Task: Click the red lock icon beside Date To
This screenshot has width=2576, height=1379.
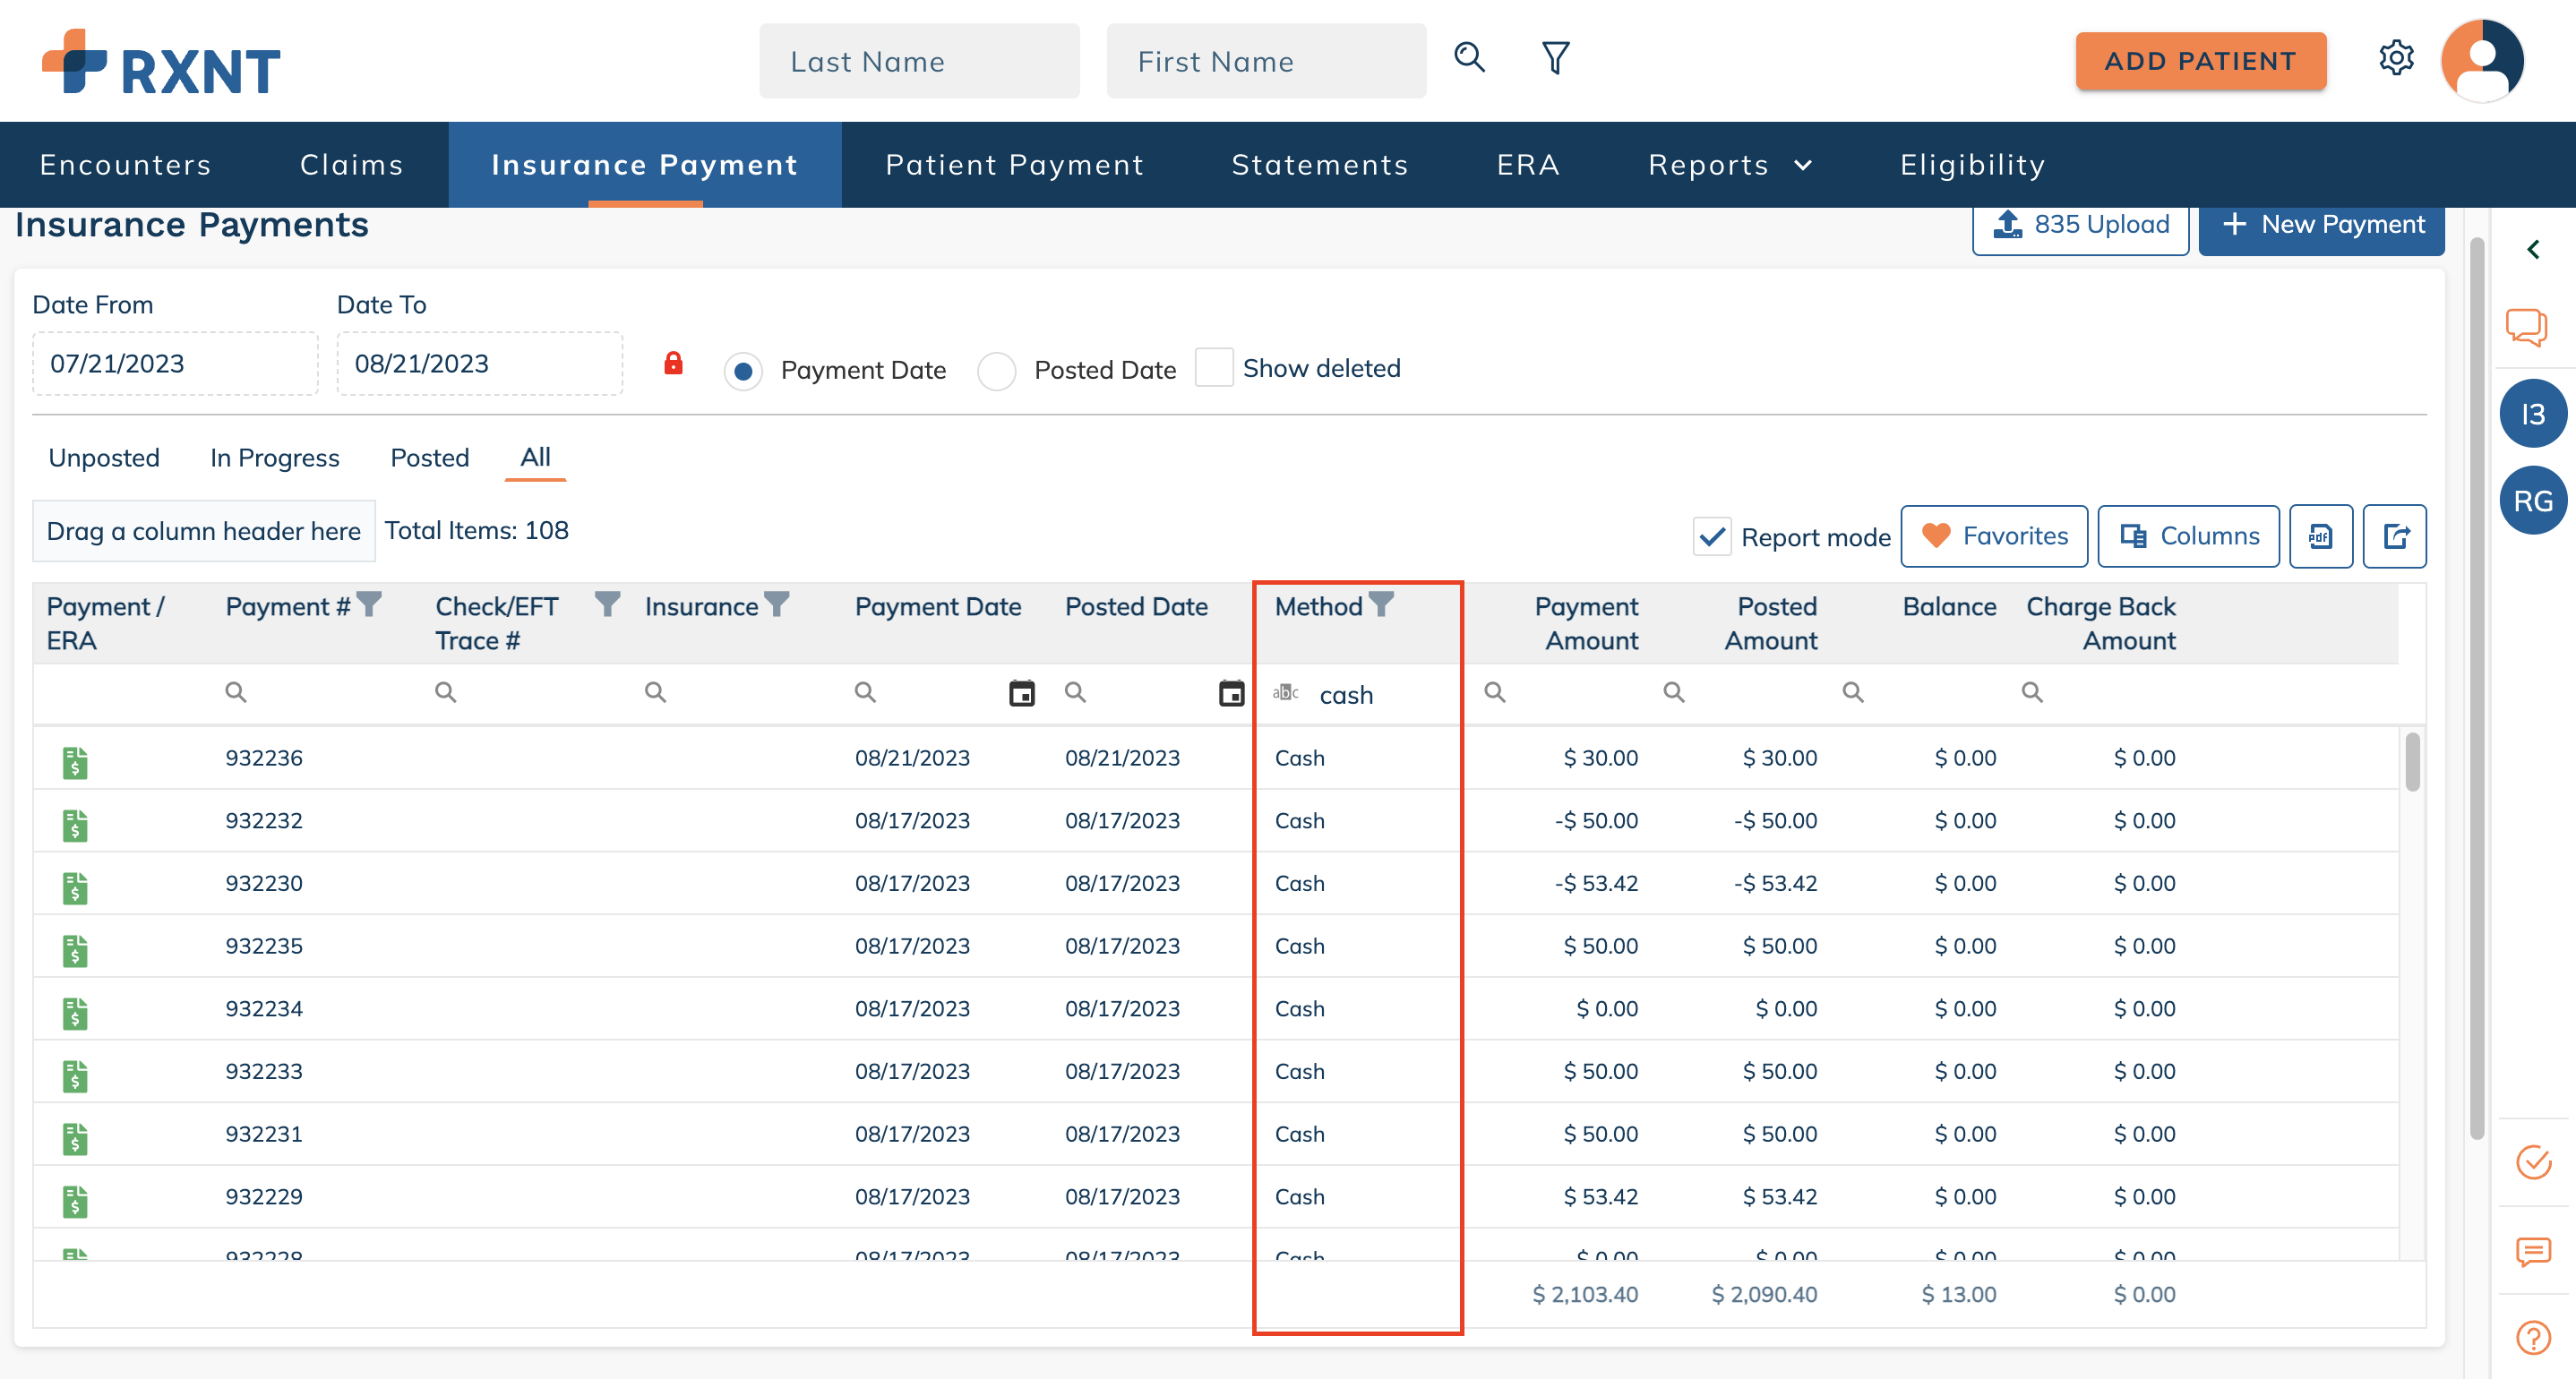Action: coord(673,363)
